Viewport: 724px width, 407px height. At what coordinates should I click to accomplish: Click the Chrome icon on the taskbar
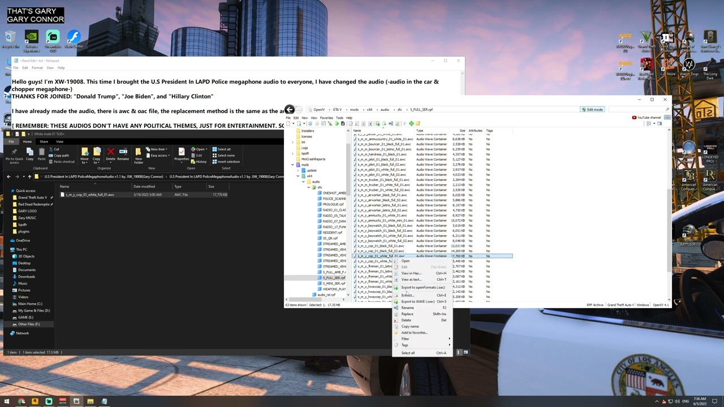coord(21,401)
